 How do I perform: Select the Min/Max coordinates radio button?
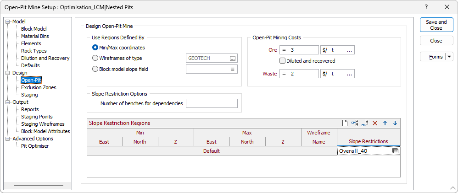pos(95,47)
